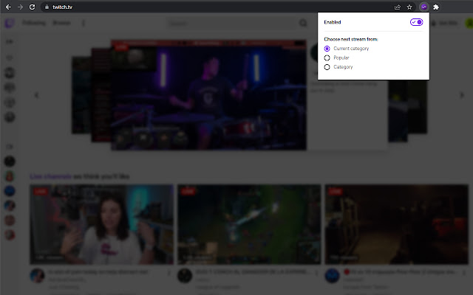Open the three-dot More menu in Twitch header

84,23
